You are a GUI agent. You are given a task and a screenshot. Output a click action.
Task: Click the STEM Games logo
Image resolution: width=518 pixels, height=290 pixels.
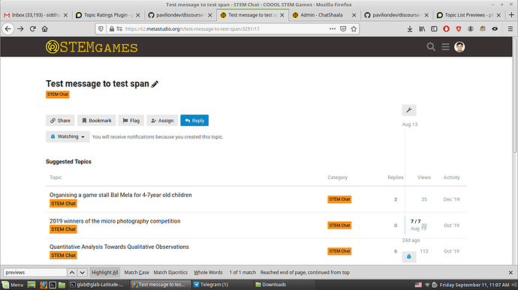(92, 47)
